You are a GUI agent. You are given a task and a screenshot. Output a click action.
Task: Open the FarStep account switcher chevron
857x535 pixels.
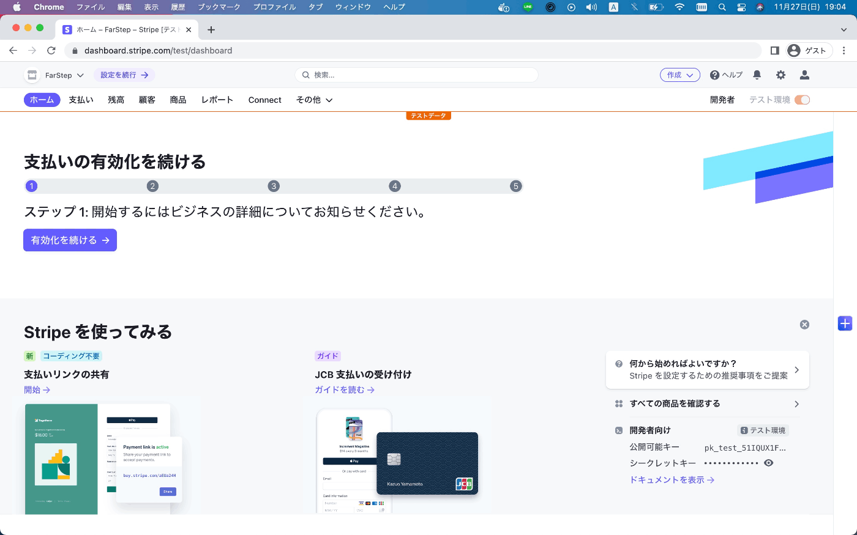pos(79,75)
